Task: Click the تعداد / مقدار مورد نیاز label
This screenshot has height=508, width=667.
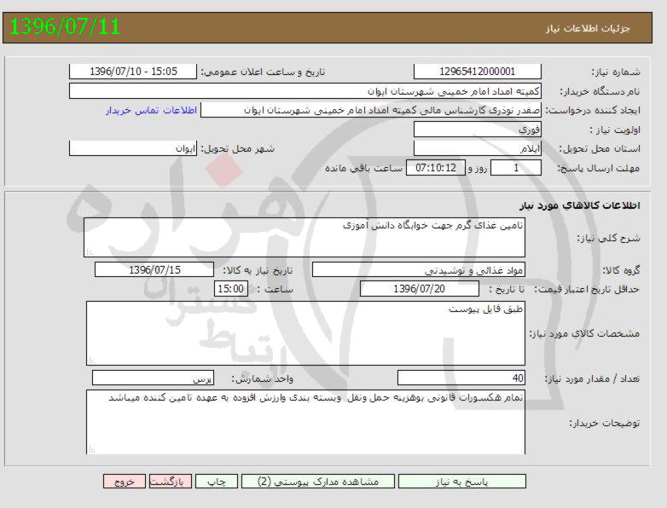Action: pyautogui.click(x=592, y=378)
